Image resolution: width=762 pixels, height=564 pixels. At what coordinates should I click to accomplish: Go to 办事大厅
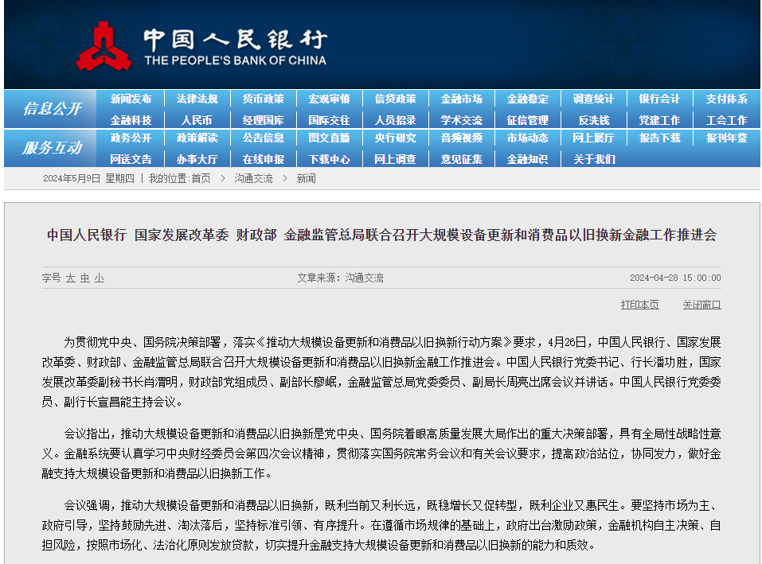pyautogui.click(x=197, y=159)
